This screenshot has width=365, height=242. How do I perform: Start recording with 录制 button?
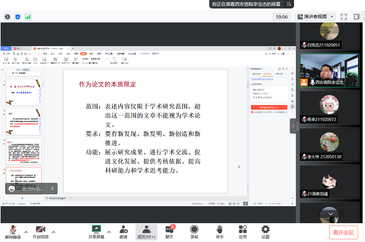(194, 232)
